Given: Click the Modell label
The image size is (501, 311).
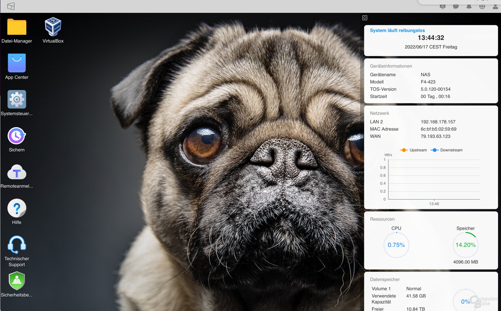Looking at the screenshot, I should click(377, 82).
